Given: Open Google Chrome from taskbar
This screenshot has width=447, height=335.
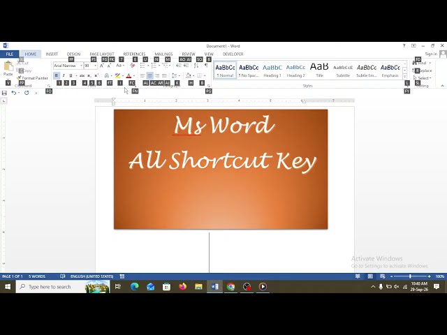Looking at the screenshot, I should (230, 287).
